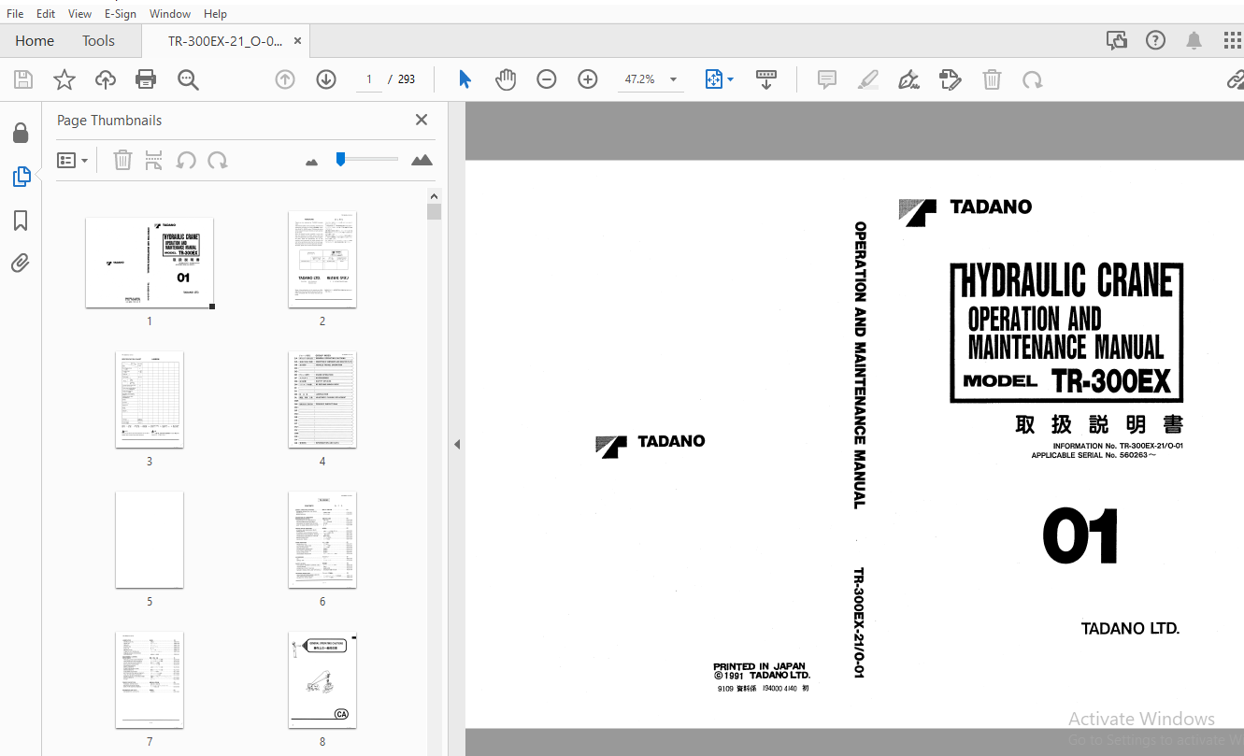Click the scrolling mode keyboard icon
The height and width of the screenshot is (756, 1244).
point(766,79)
